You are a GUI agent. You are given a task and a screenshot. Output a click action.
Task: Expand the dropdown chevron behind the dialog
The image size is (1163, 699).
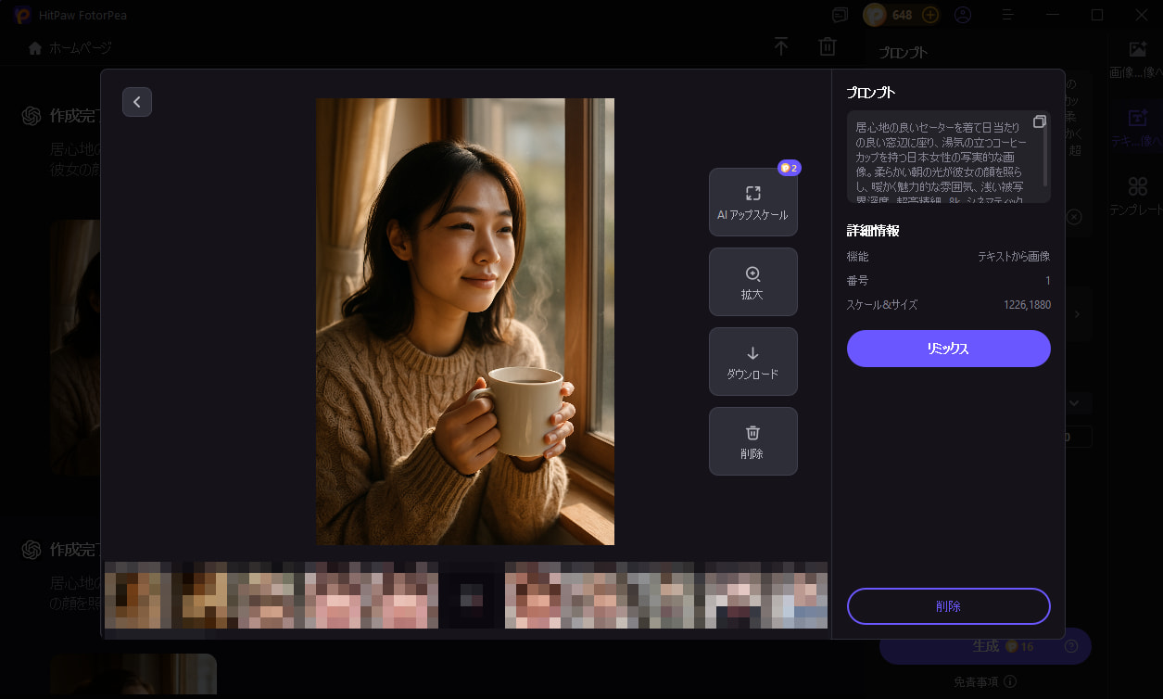(x=1075, y=403)
